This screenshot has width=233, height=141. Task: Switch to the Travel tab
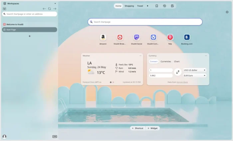[140, 6]
